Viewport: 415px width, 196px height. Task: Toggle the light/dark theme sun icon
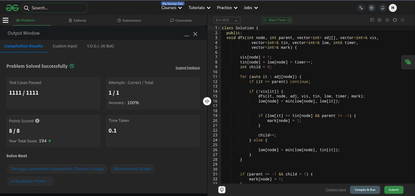tap(372, 8)
